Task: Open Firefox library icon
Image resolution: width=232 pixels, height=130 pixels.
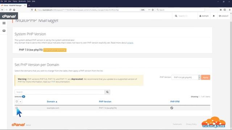Action: (221, 10)
